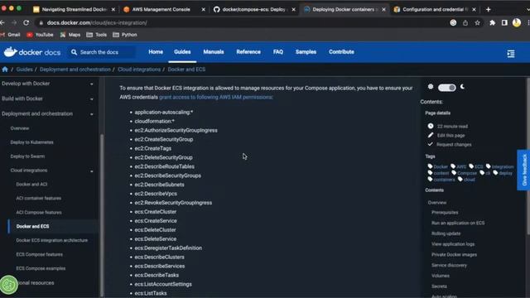Open the Gmail bookmark
Viewport: 530px width, 298px height.
10,35
